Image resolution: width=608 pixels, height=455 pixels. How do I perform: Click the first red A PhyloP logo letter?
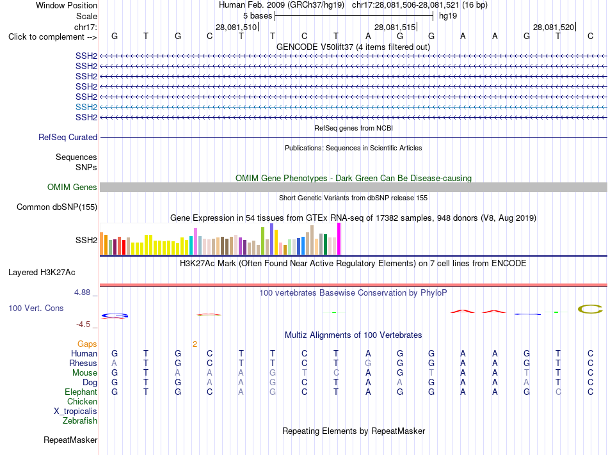[x=463, y=311]
